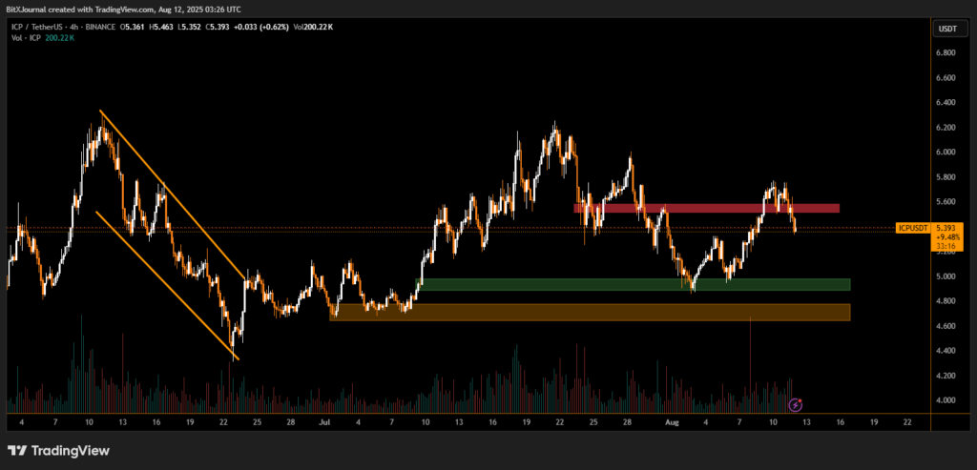Click the 6.000 price level on axis
Image resolution: width=977 pixels, height=470 pixels.
[946, 153]
